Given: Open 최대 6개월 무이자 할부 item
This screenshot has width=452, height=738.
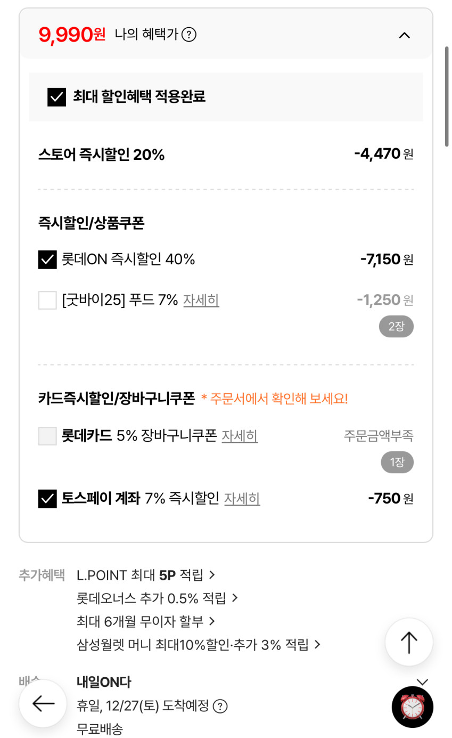Looking at the screenshot, I should (x=145, y=621).
